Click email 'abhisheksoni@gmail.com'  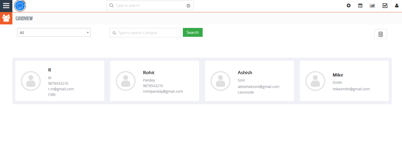[x=259, y=87]
